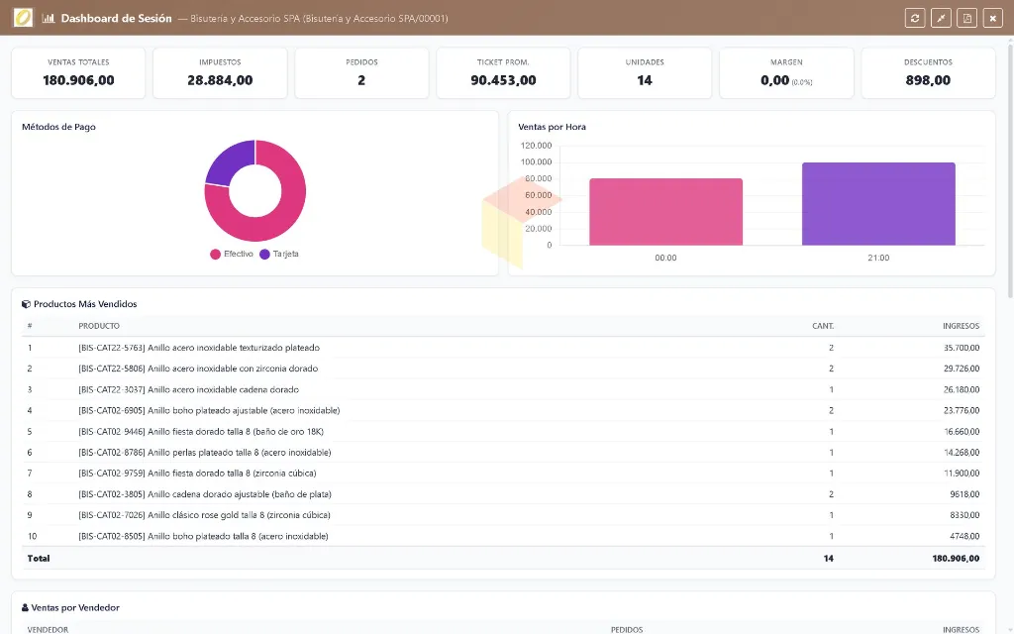The width and height of the screenshot is (1014, 634).
Task: Close the session dashboard
Action: point(992,18)
